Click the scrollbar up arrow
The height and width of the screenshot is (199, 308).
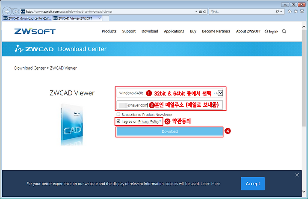click(304, 27)
